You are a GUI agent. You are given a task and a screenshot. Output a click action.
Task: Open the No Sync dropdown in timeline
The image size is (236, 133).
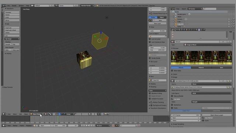(x=103, y=126)
